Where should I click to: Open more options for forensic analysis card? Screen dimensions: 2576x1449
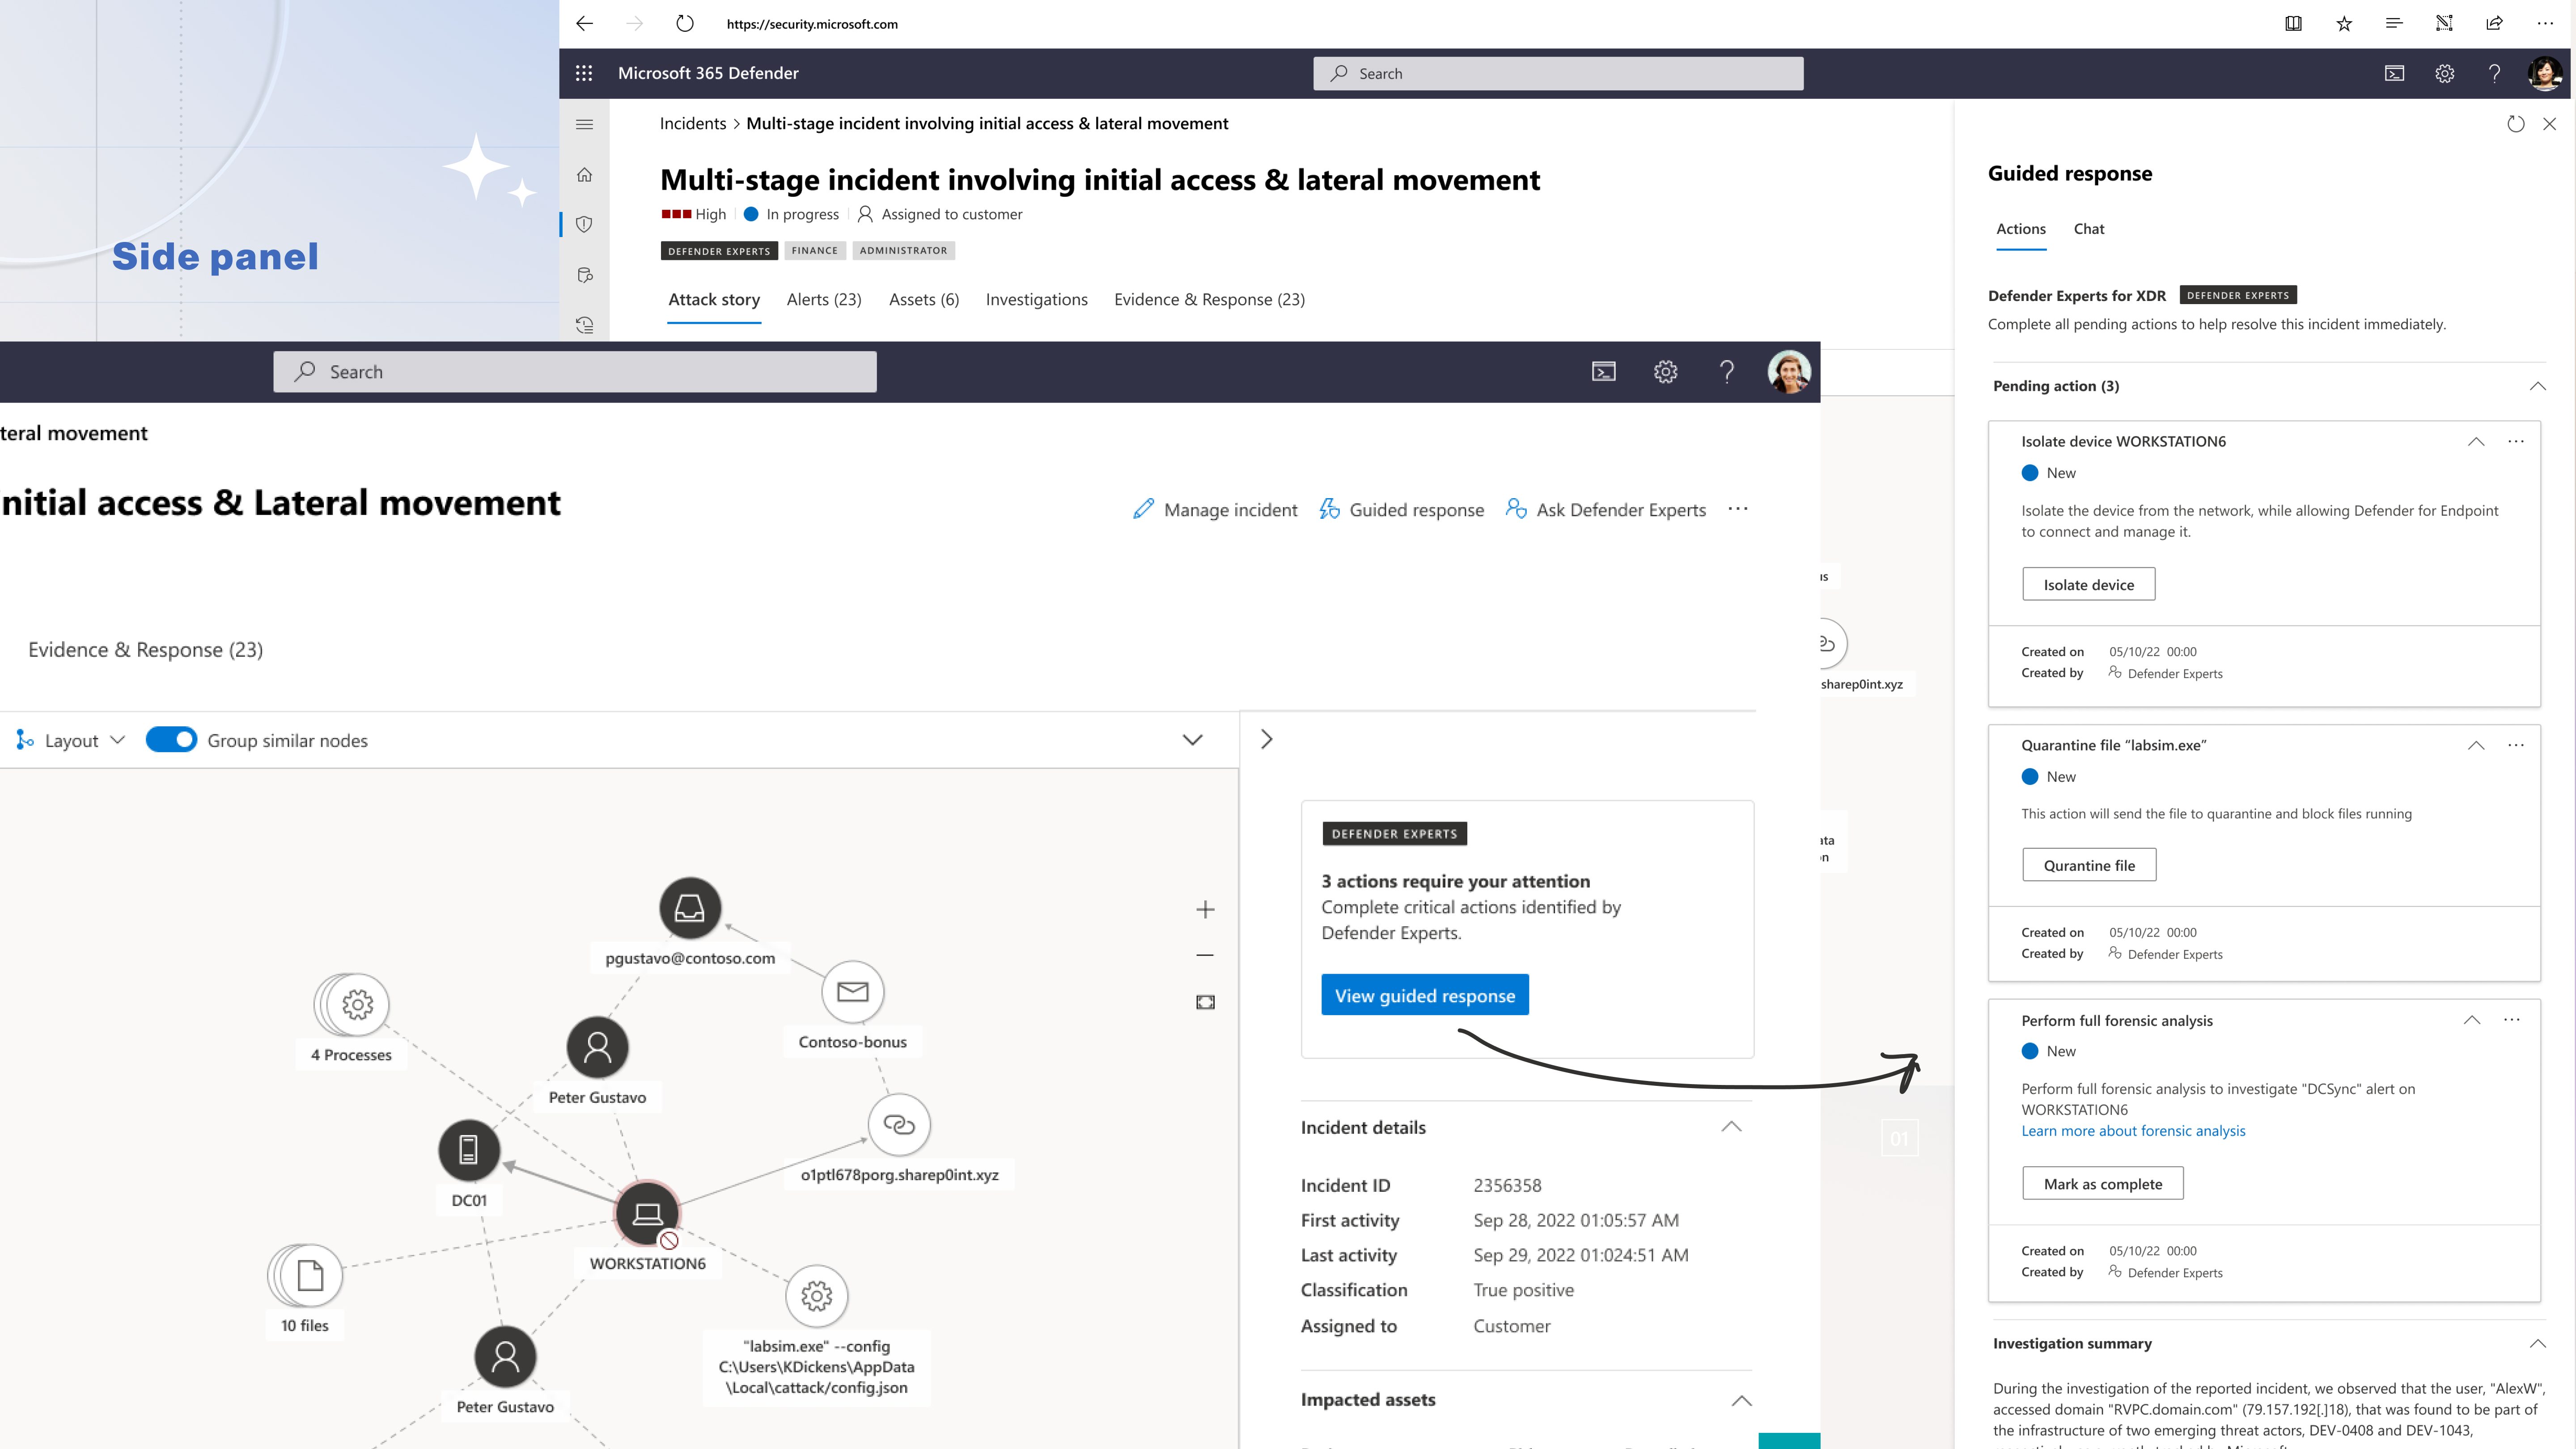pos(2512,1020)
